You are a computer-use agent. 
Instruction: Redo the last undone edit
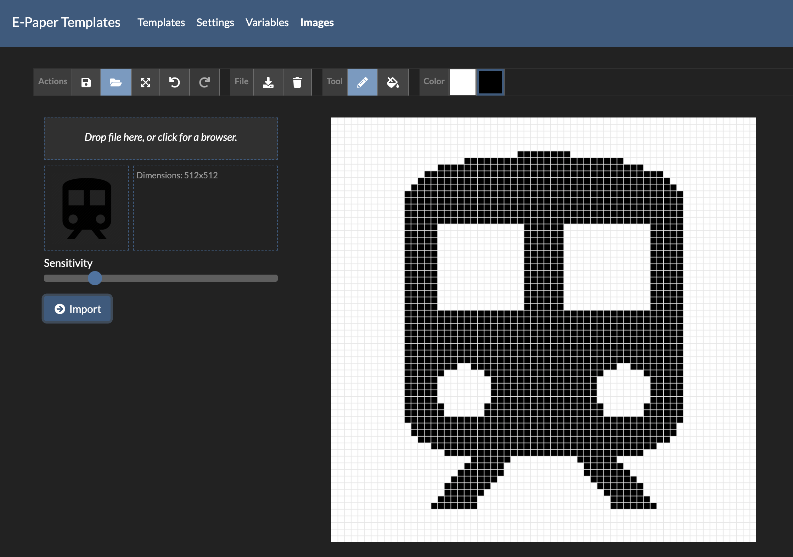pyautogui.click(x=204, y=82)
